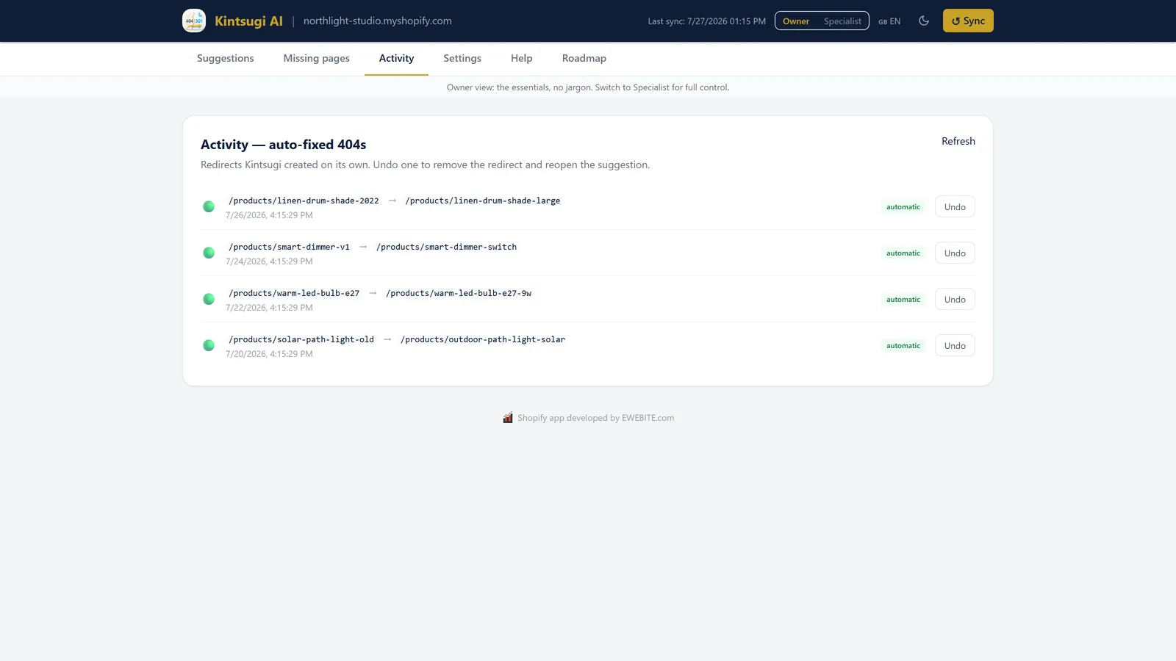
Task: Click green status dot for solar-path-light-old
Action: point(209,345)
